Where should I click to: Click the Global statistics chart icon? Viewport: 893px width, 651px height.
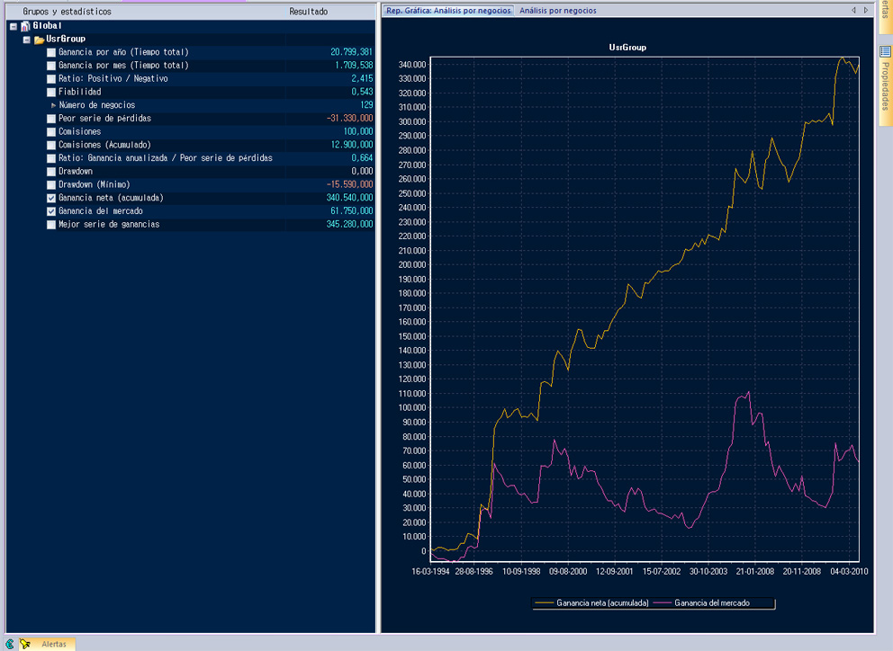24,26
